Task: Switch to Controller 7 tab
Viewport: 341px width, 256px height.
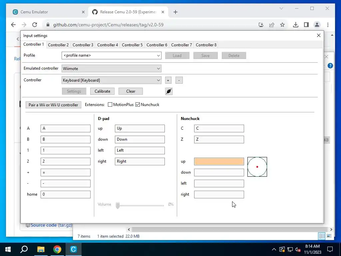Action: (x=181, y=45)
